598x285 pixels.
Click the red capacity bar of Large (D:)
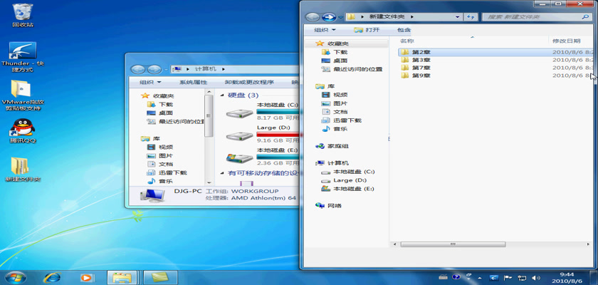tap(276, 134)
